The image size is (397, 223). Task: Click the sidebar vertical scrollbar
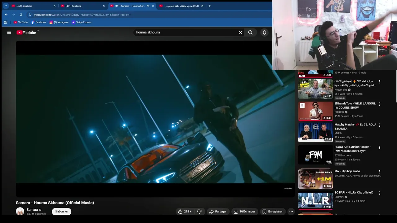pos(396,86)
